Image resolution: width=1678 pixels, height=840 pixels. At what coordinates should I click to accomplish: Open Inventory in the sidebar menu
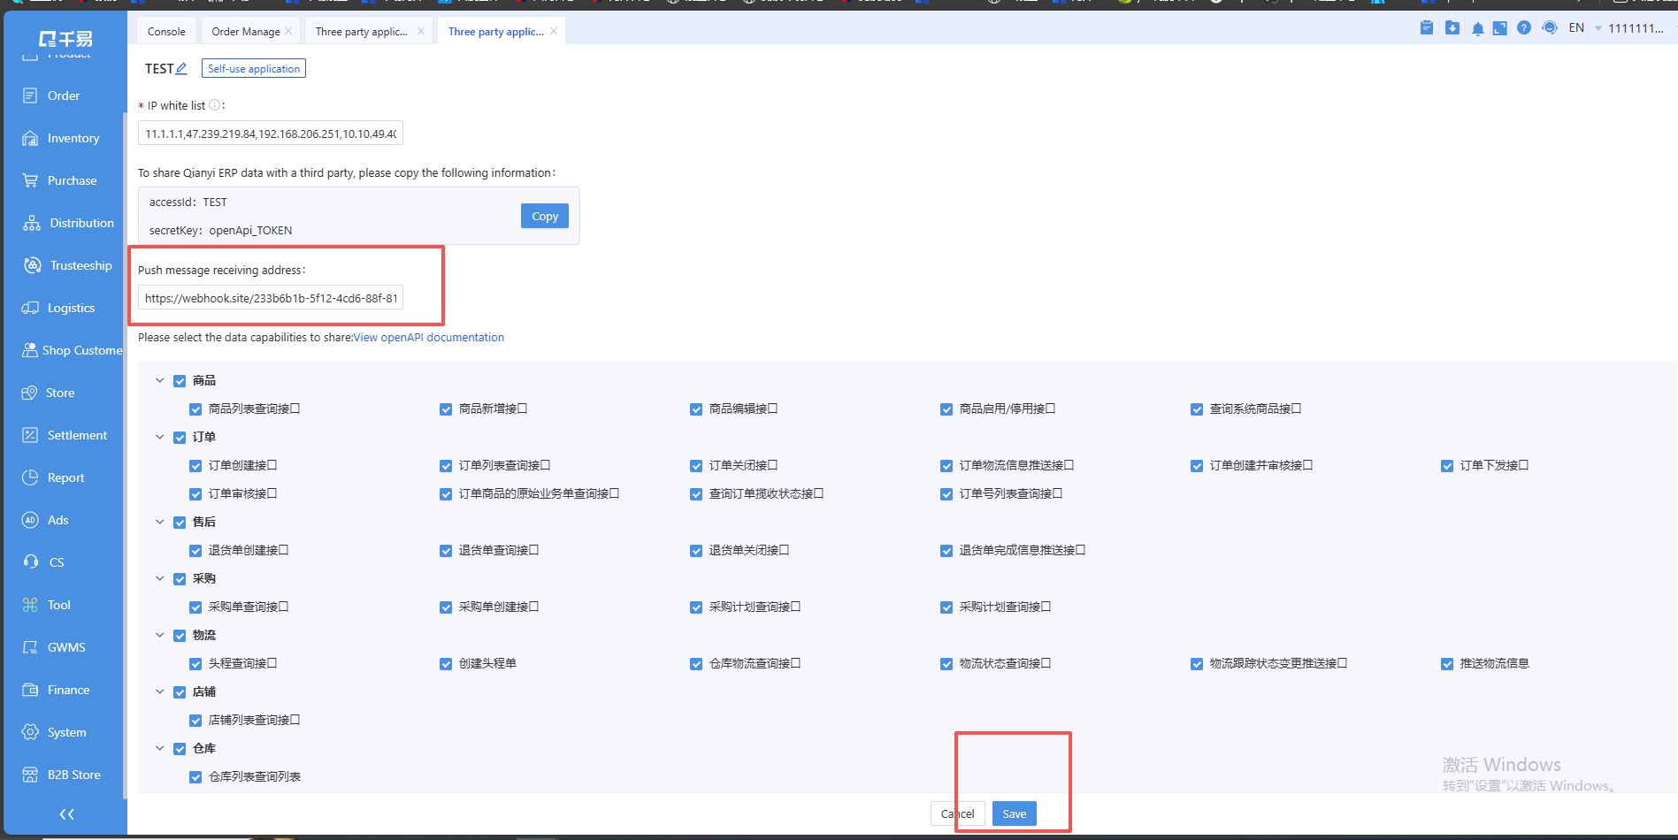(73, 139)
